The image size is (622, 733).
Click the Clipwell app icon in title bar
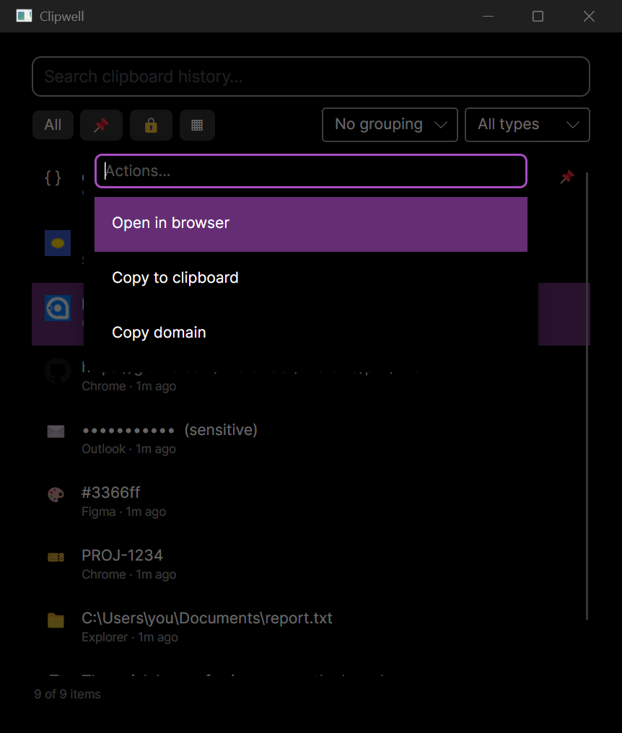pos(25,17)
